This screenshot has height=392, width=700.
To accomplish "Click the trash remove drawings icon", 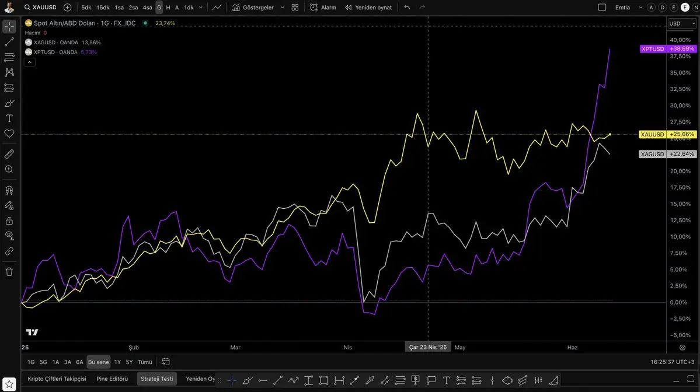I will (9, 272).
